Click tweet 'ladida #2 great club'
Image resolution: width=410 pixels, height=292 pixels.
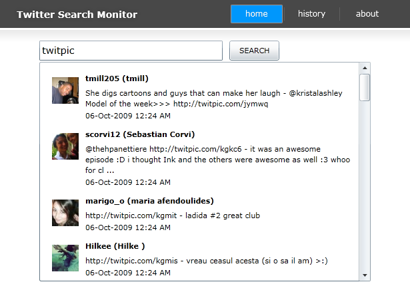click(x=173, y=216)
